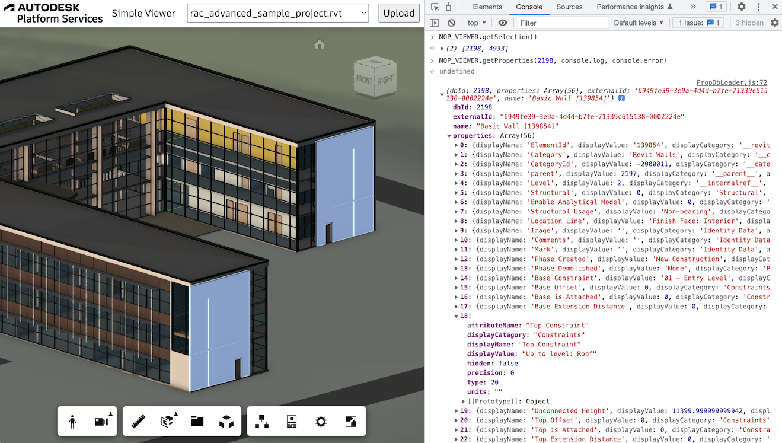Viewport: 782px width, 443px height.
Task: Open the Properties panel icon
Action: [x=291, y=422]
